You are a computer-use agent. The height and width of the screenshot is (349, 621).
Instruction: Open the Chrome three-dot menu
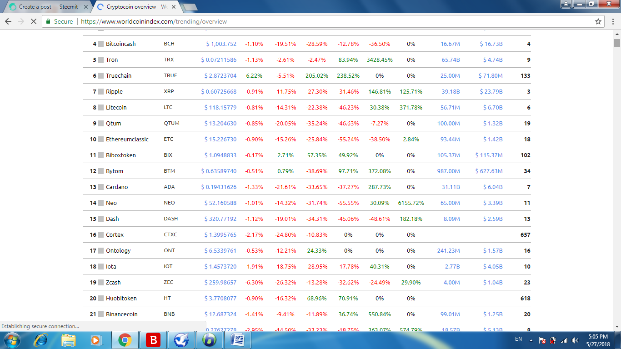click(x=612, y=21)
